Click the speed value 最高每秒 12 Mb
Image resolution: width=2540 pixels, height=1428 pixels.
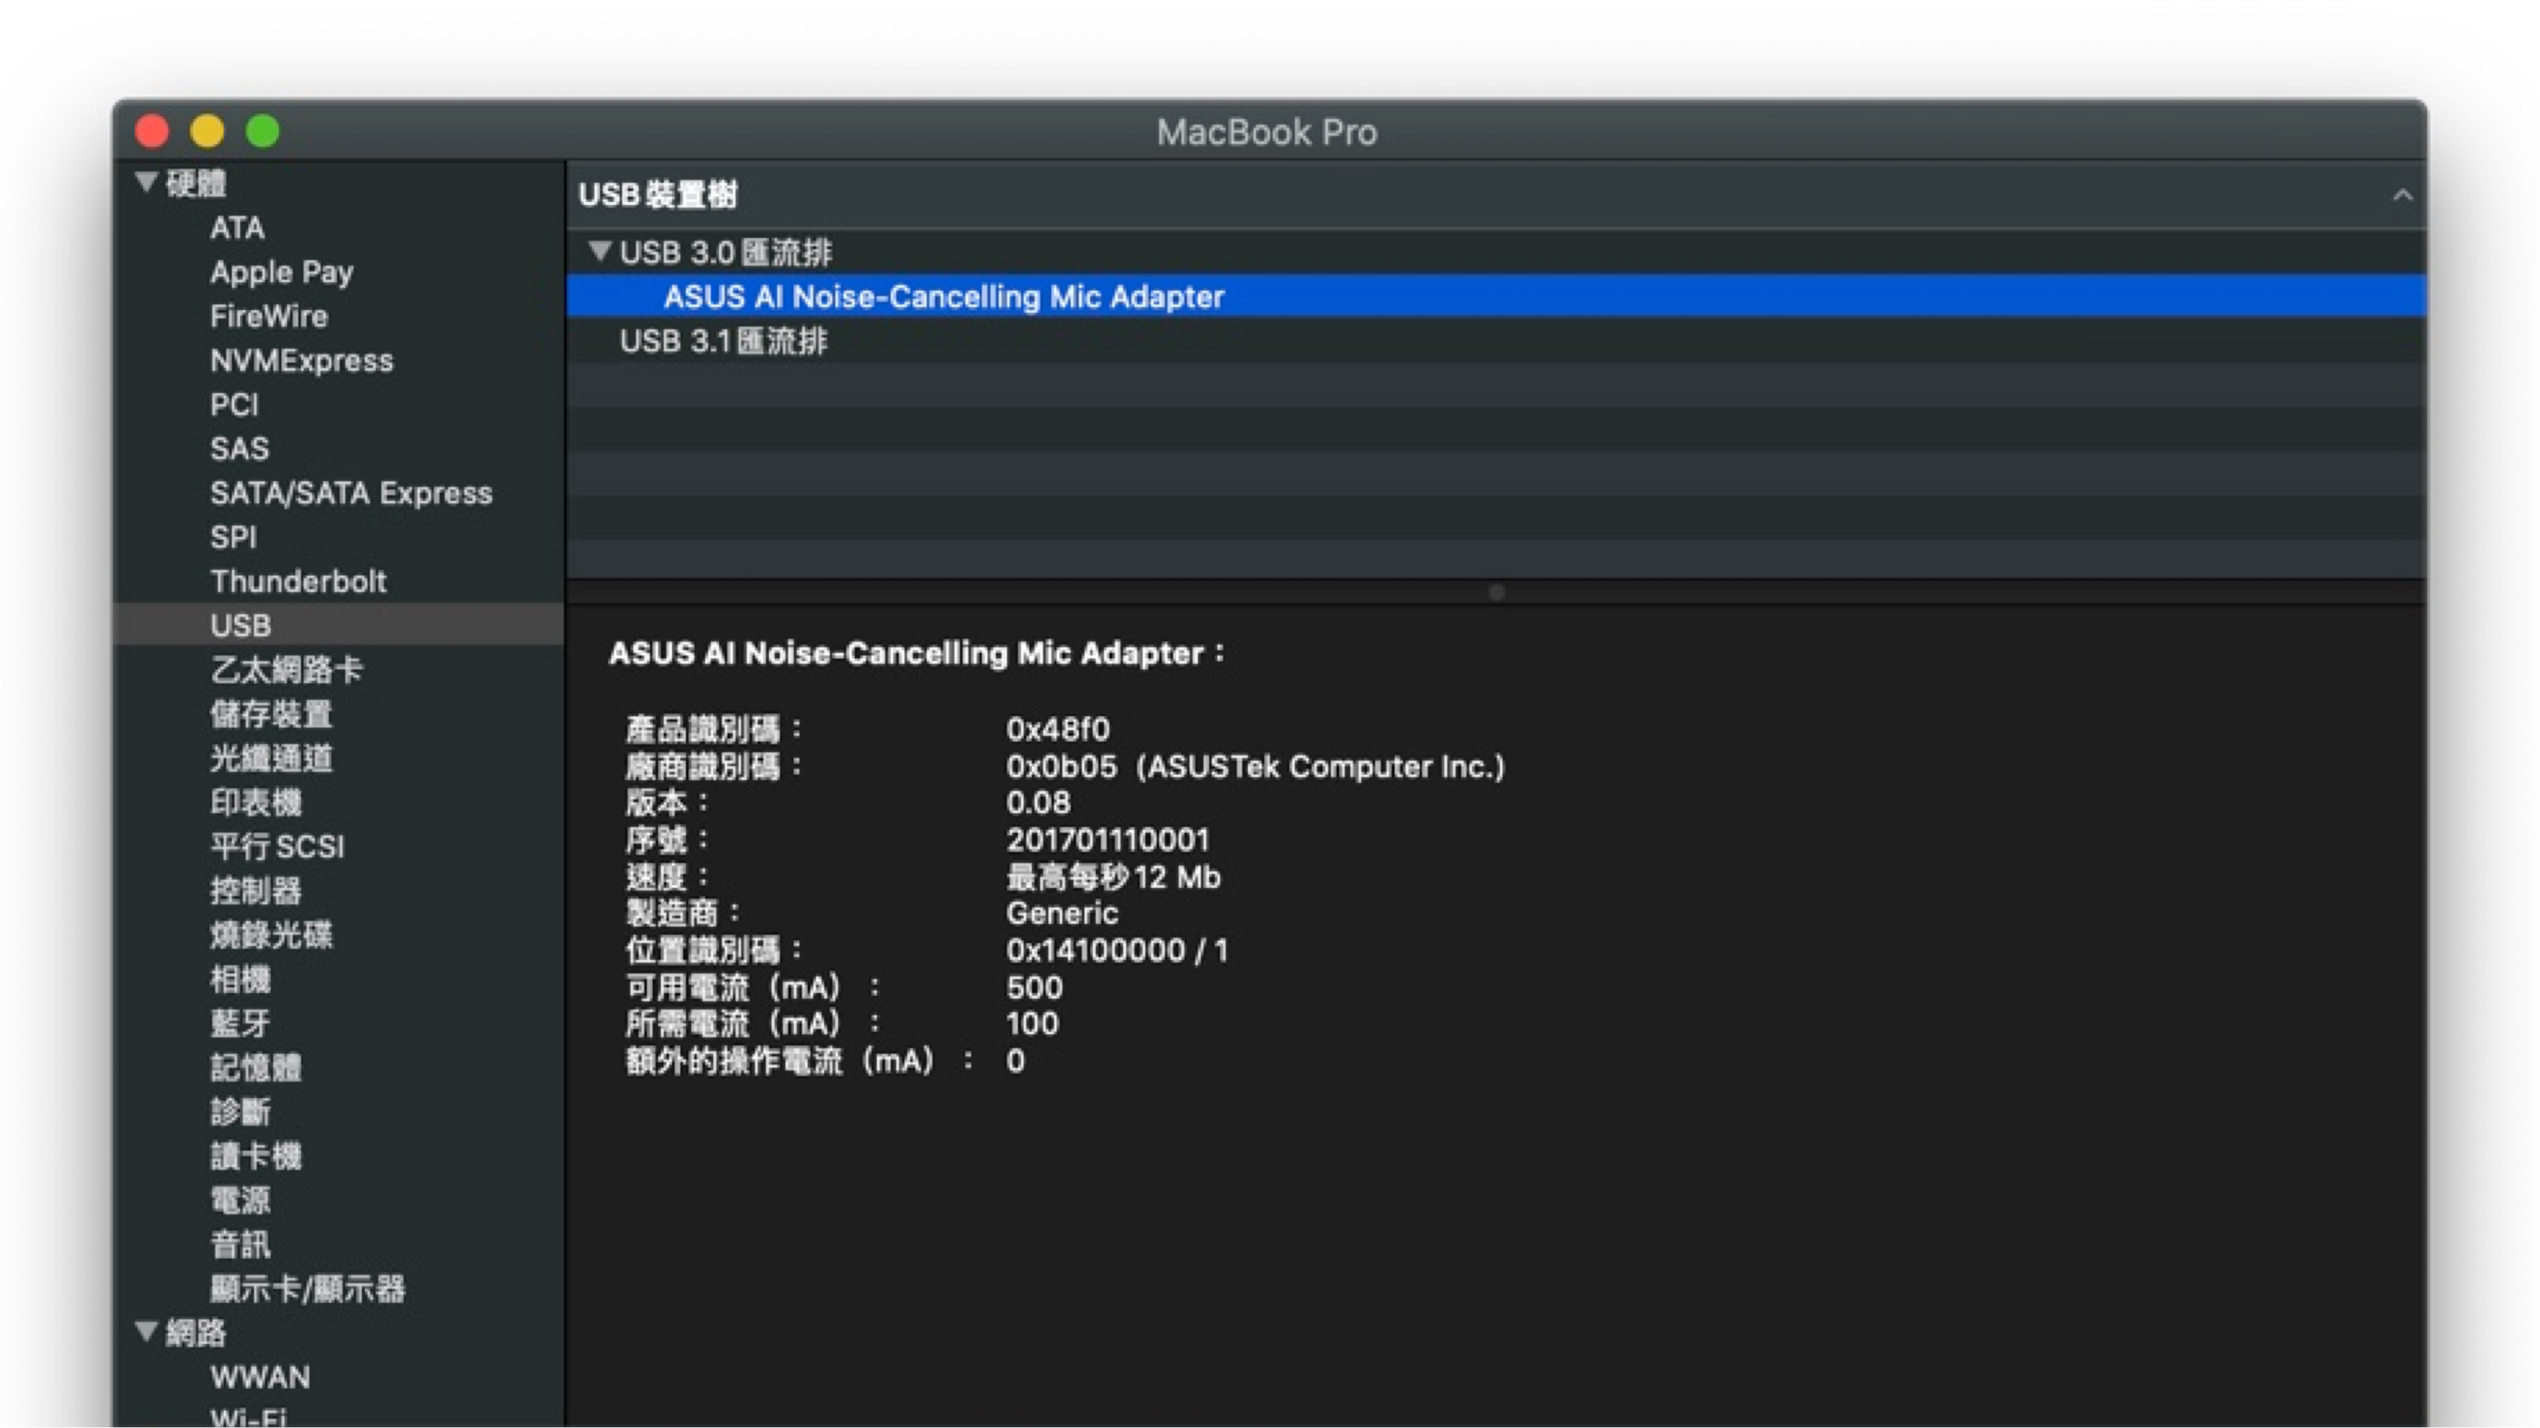click(1113, 876)
